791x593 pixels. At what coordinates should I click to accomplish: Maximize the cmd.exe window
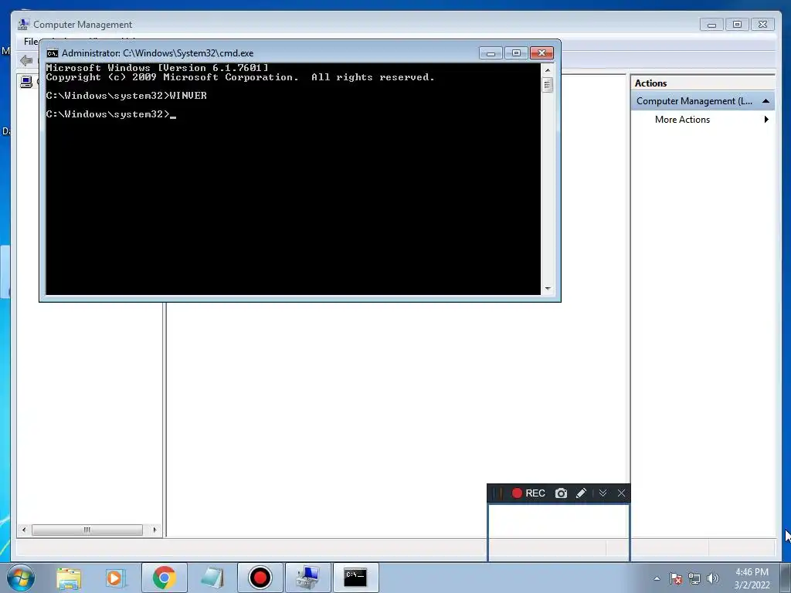click(516, 53)
